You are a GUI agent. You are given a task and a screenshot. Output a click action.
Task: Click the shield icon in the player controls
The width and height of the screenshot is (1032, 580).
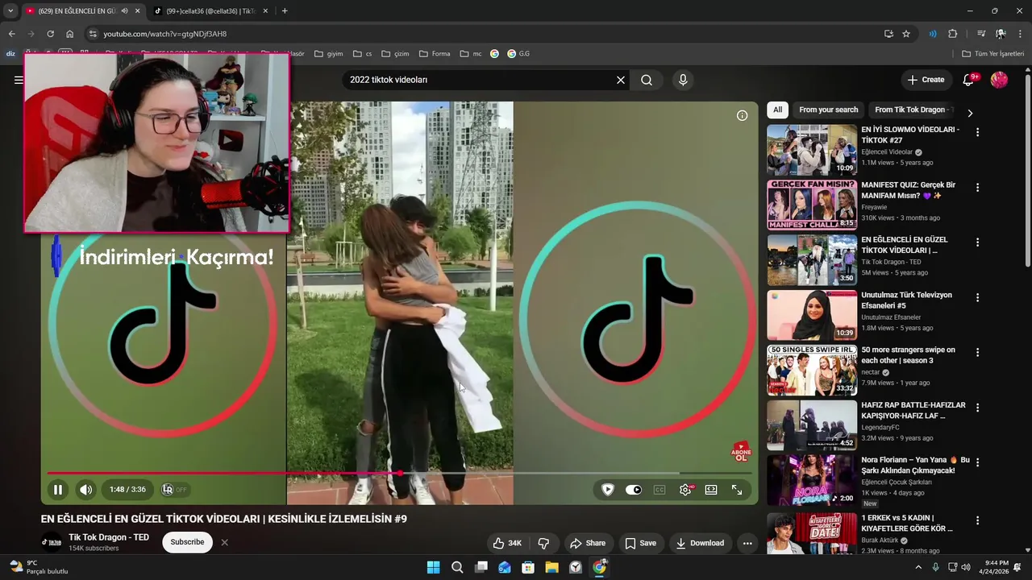click(608, 490)
